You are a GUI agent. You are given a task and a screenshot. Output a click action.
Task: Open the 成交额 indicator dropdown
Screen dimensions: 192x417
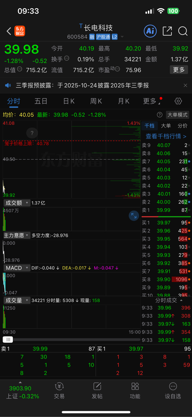(17, 203)
